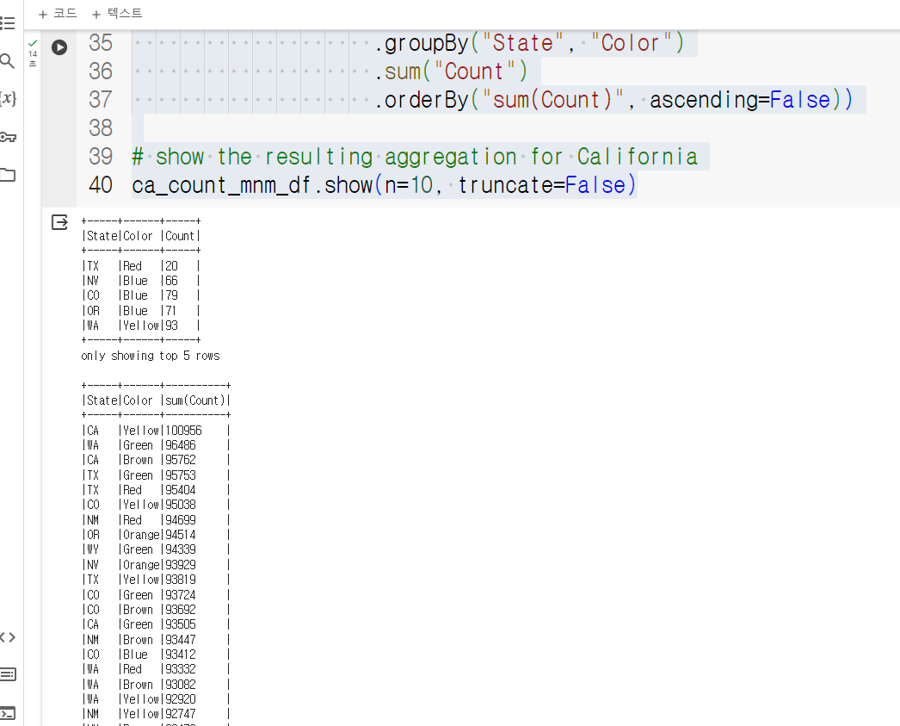Click first table row CO Blue 79

[141, 295]
